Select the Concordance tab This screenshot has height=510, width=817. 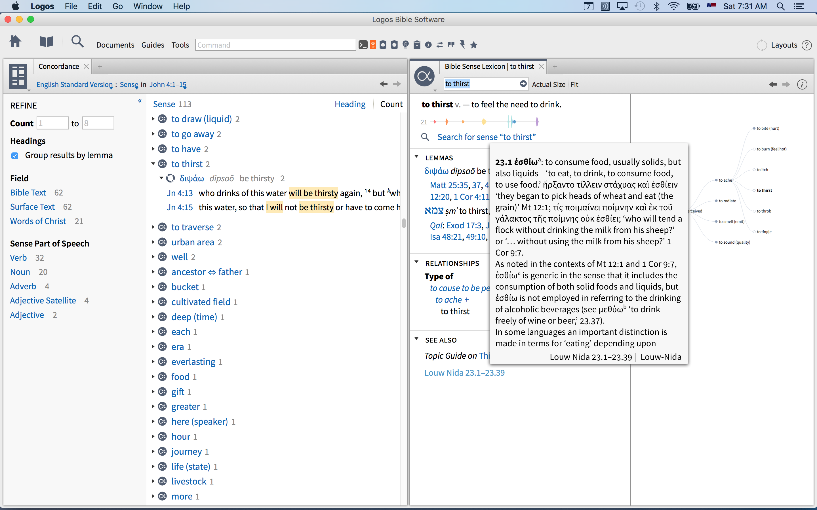coord(59,67)
